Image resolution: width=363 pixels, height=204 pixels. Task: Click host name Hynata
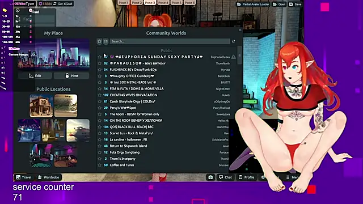coord(225,70)
